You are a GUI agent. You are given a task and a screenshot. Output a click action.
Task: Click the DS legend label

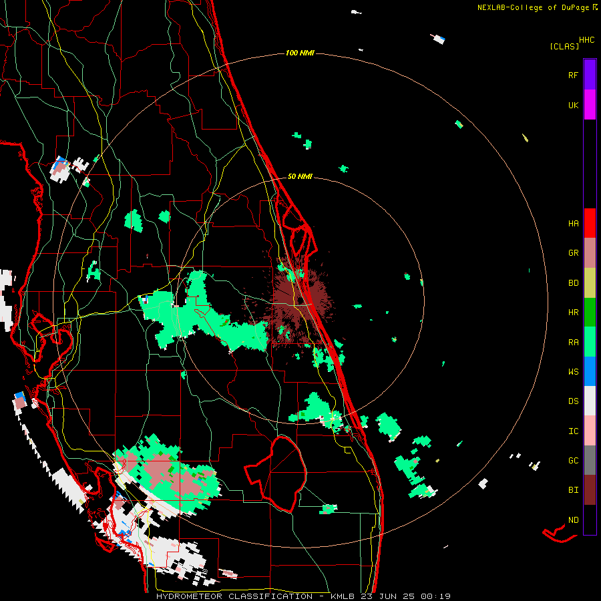[x=573, y=401]
